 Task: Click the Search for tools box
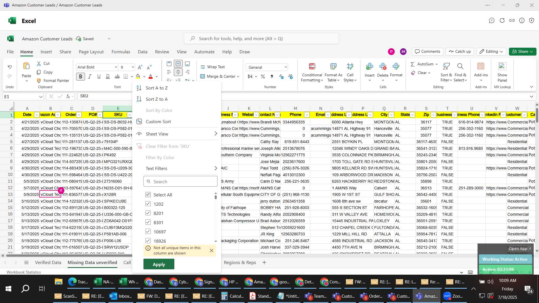pyautogui.click(x=261, y=39)
